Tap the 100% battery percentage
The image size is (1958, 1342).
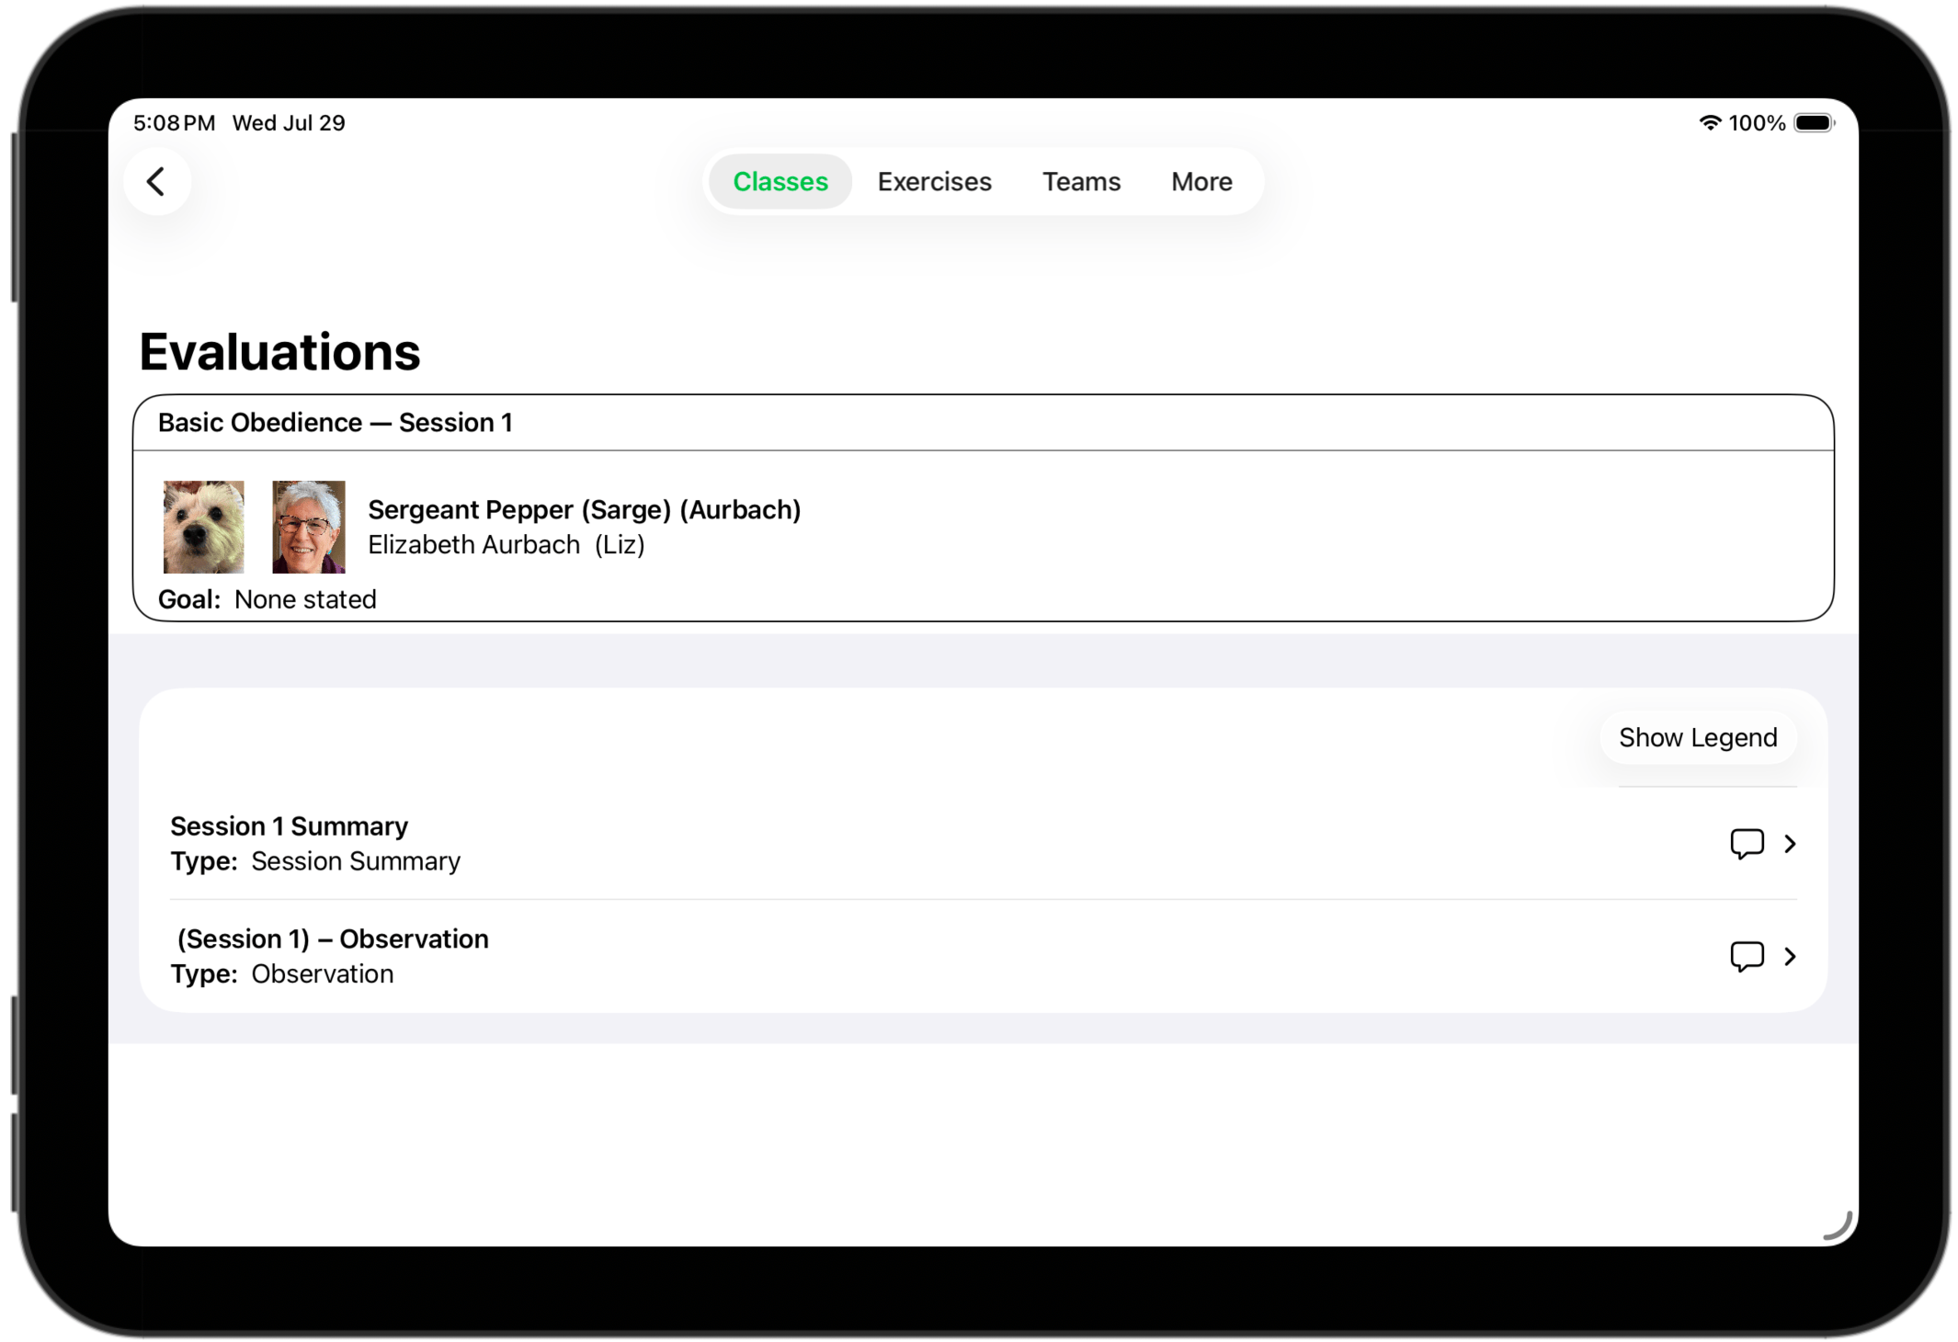pos(1756,123)
